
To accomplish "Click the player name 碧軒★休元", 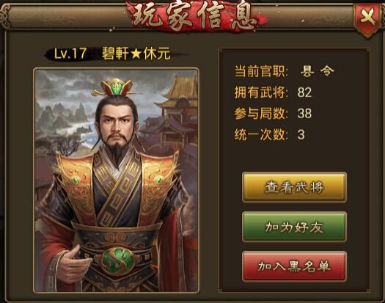I will [136, 54].
